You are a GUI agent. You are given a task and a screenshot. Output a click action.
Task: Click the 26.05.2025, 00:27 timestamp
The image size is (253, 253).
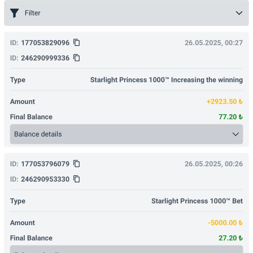213,43
